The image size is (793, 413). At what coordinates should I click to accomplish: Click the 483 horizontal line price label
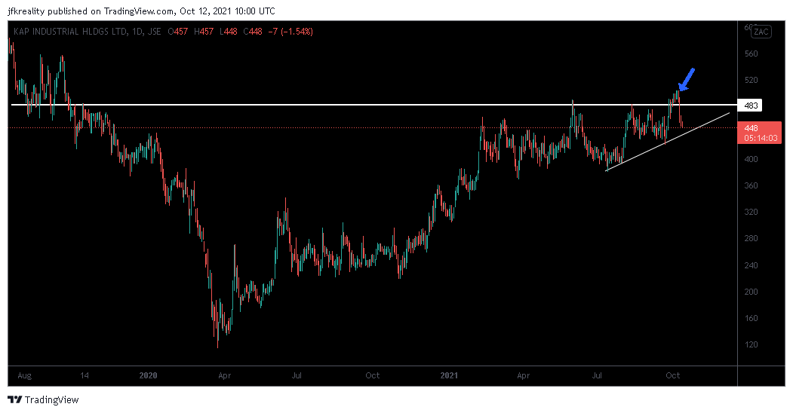tap(751, 106)
